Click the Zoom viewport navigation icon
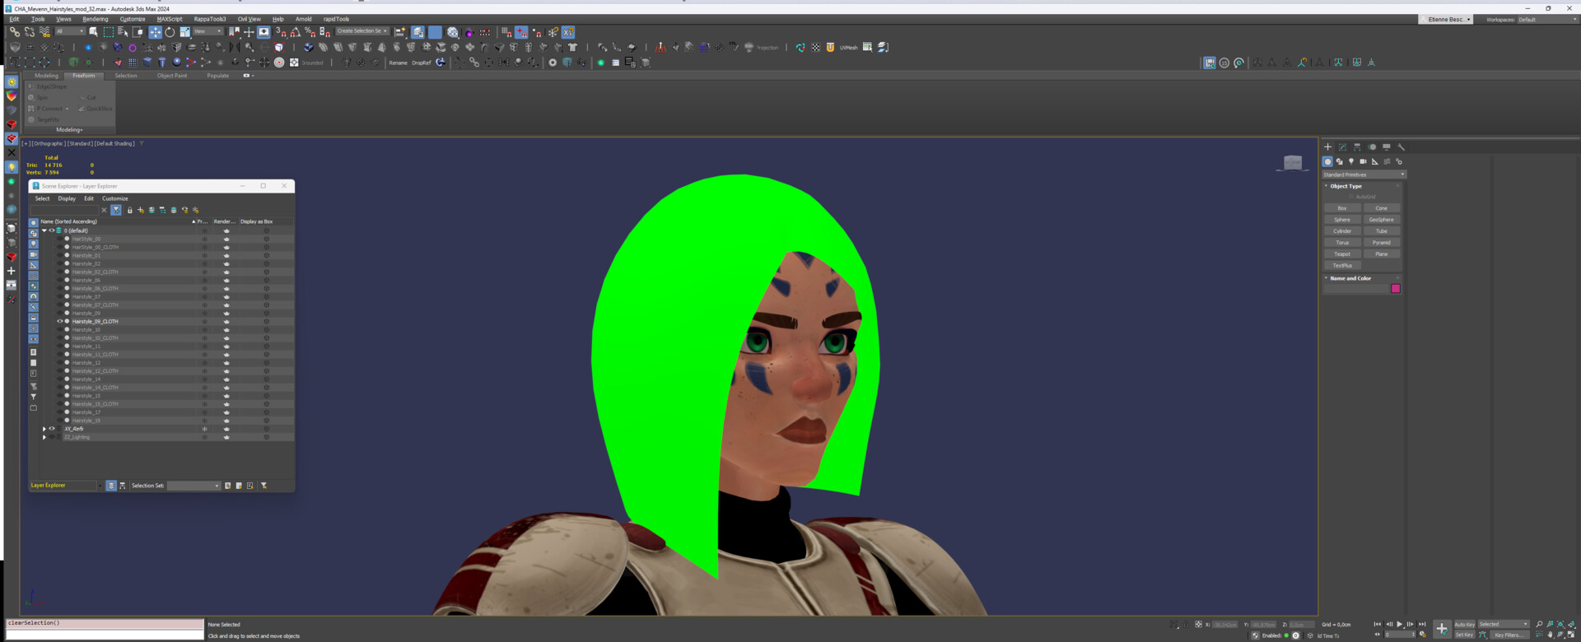Screen dimensions: 1581x642 tap(1539, 624)
